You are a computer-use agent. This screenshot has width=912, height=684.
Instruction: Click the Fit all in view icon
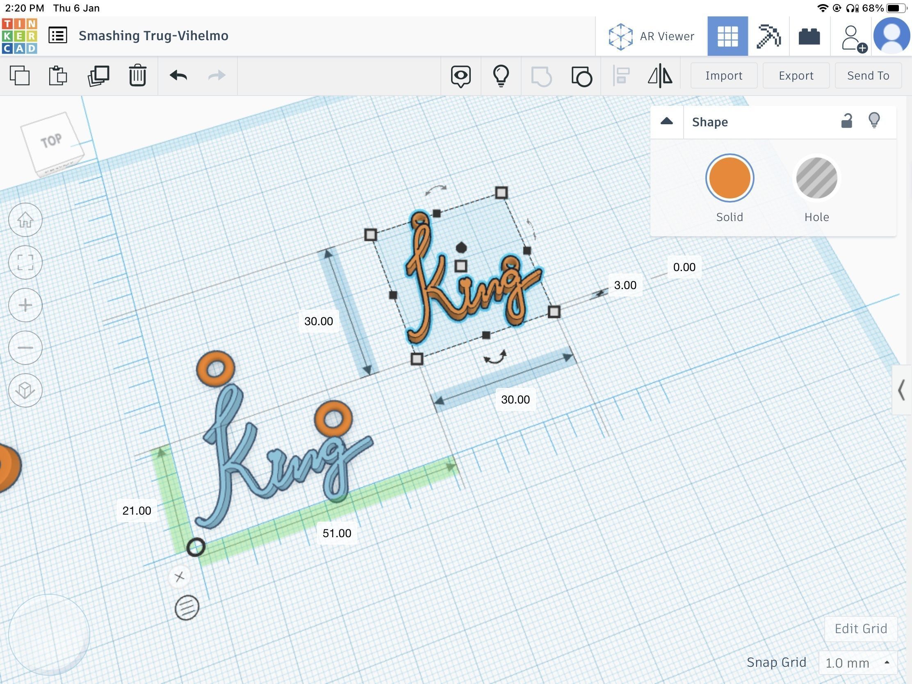tap(25, 262)
